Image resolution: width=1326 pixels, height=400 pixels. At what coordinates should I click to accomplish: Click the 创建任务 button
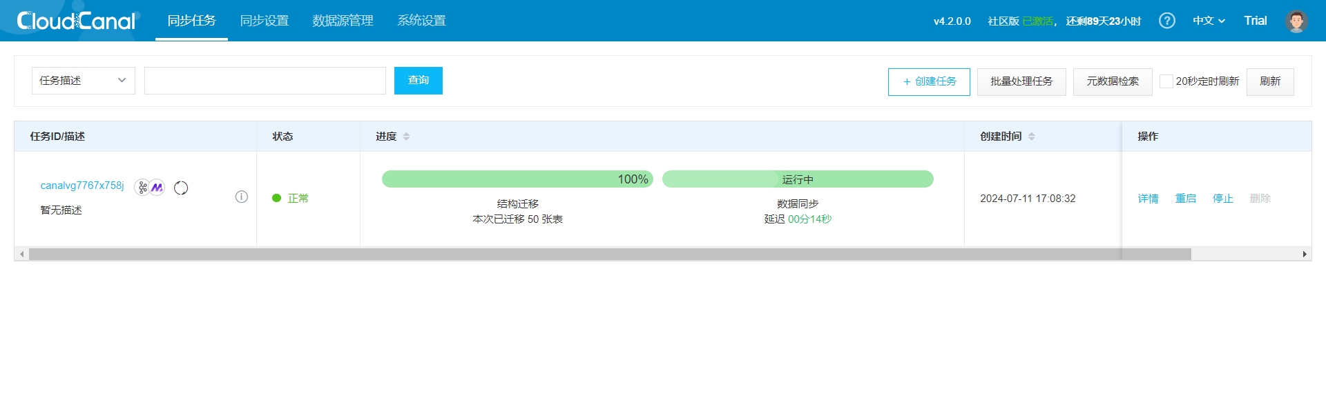click(x=928, y=81)
